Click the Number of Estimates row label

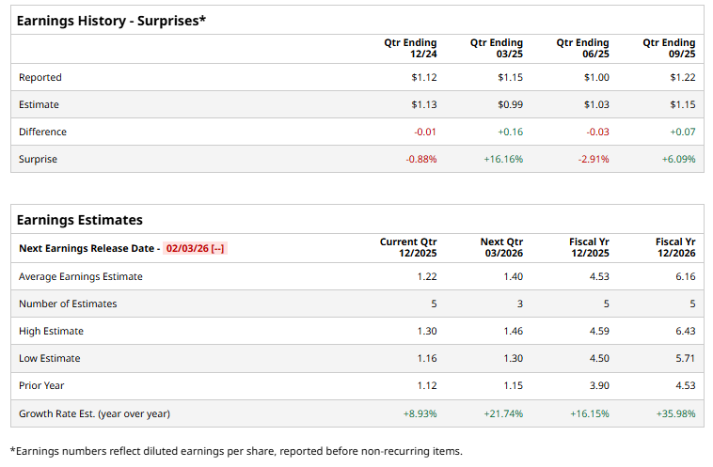point(70,304)
